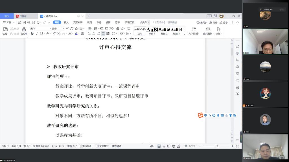Click the search commands field (查找命令)
The image size is (289, 162).
[x=167, y=22]
